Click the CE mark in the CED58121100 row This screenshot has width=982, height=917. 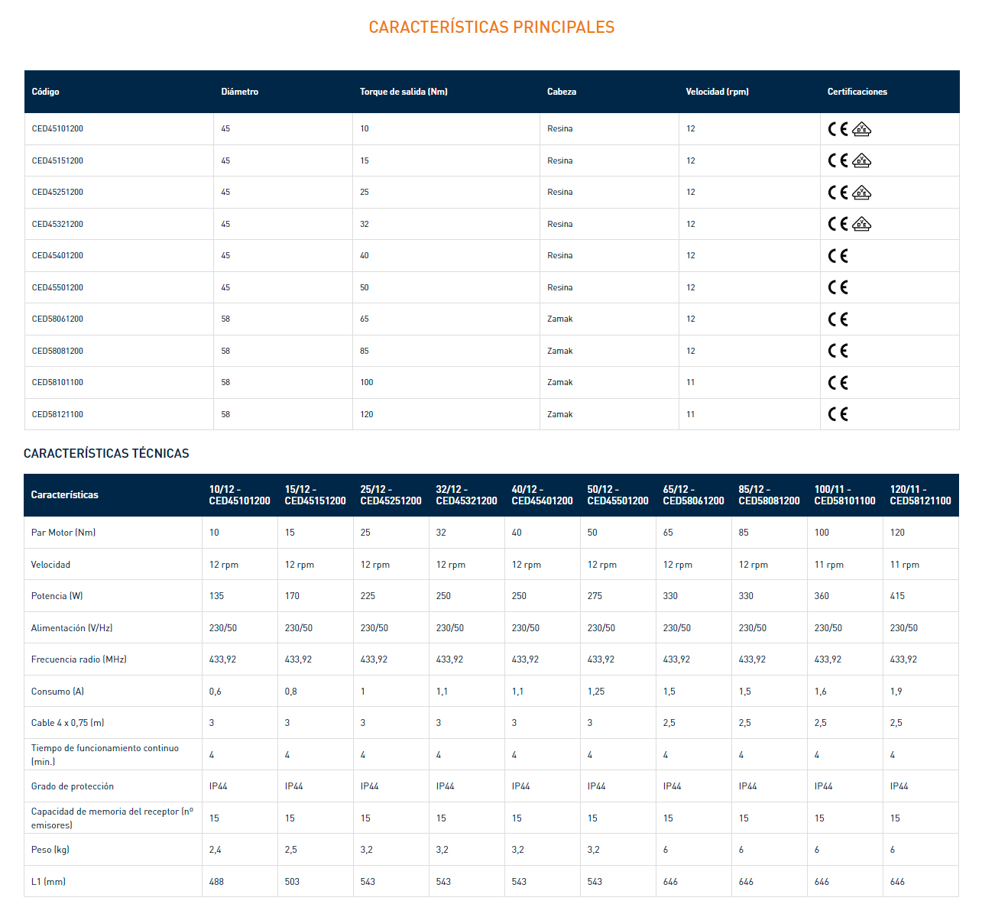pos(838,414)
